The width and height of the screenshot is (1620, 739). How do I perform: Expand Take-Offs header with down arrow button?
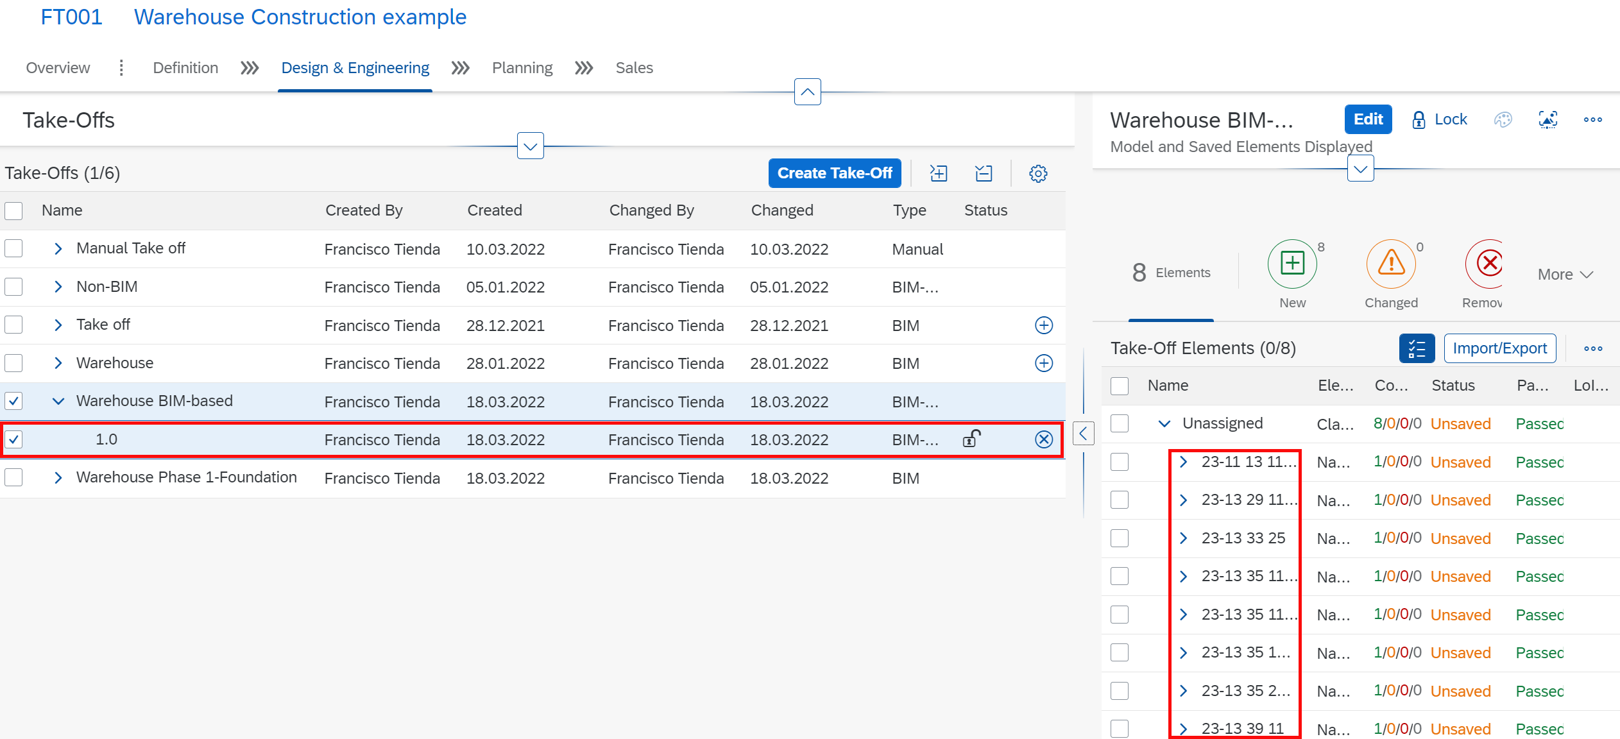click(531, 146)
